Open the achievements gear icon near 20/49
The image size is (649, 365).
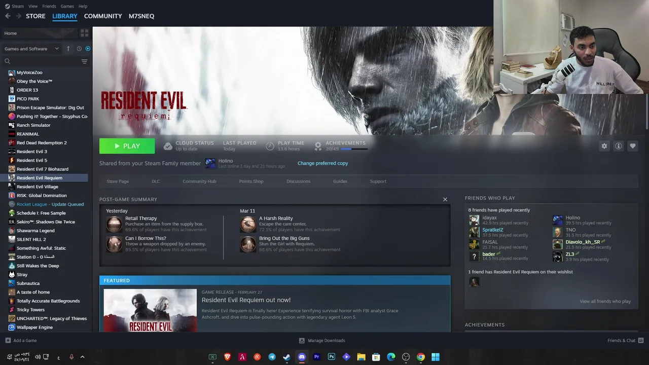click(318, 146)
